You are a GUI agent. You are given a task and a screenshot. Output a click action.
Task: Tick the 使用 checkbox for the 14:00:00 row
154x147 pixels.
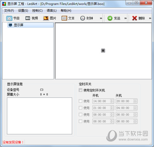(x=80, y=101)
